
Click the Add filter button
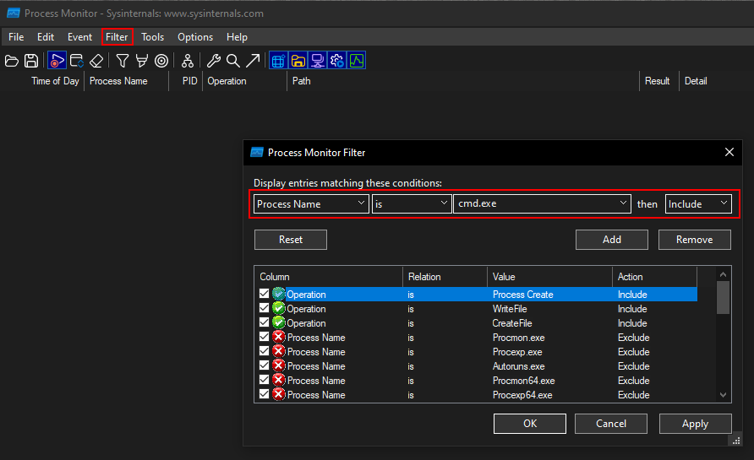click(612, 240)
